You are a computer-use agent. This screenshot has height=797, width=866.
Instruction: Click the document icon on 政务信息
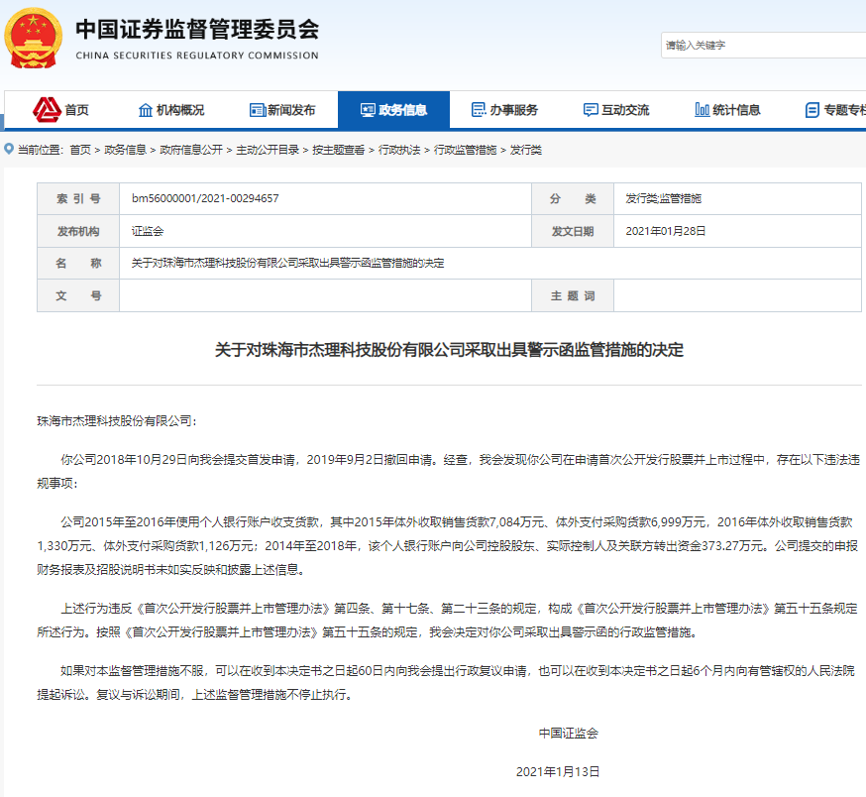click(367, 110)
